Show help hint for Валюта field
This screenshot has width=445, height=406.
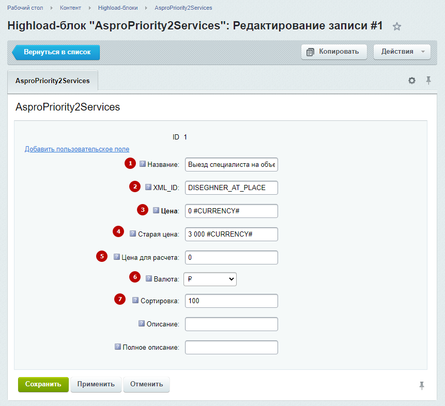tap(149, 278)
